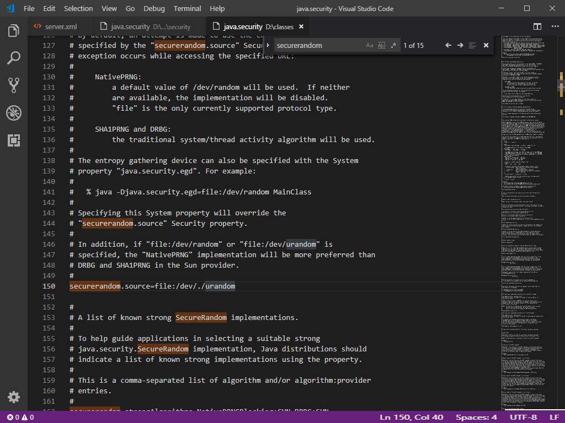Expand the replace field in the Find widget

tap(270, 46)
